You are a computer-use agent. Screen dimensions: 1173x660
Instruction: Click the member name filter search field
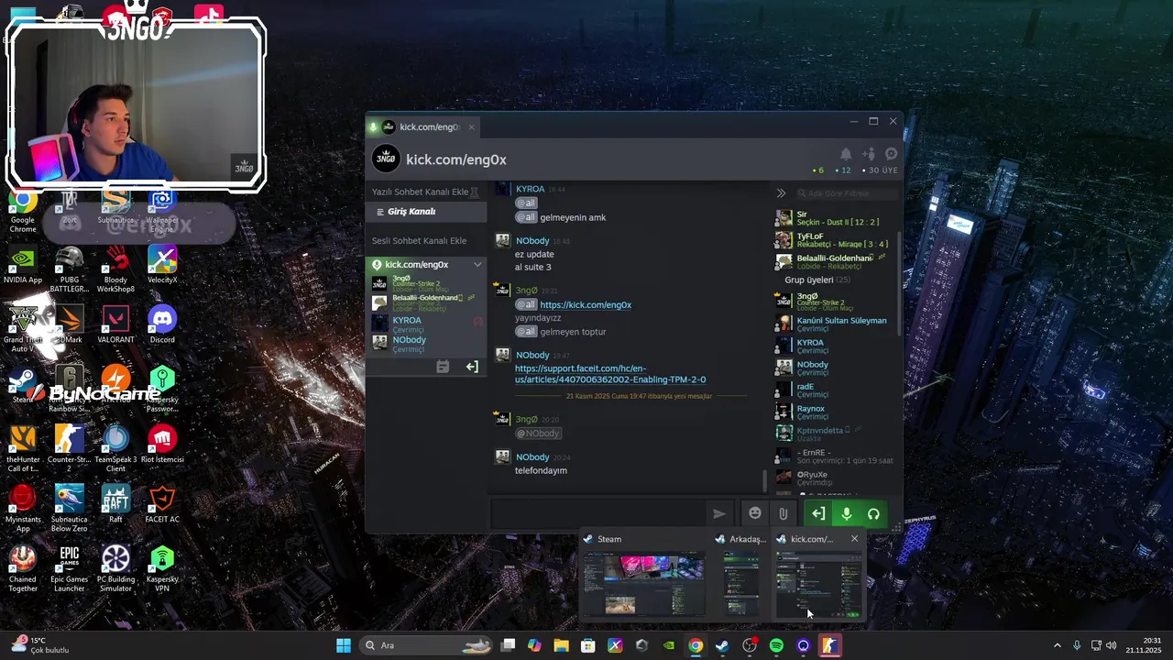pyautogui.click(x=846, y=193)
